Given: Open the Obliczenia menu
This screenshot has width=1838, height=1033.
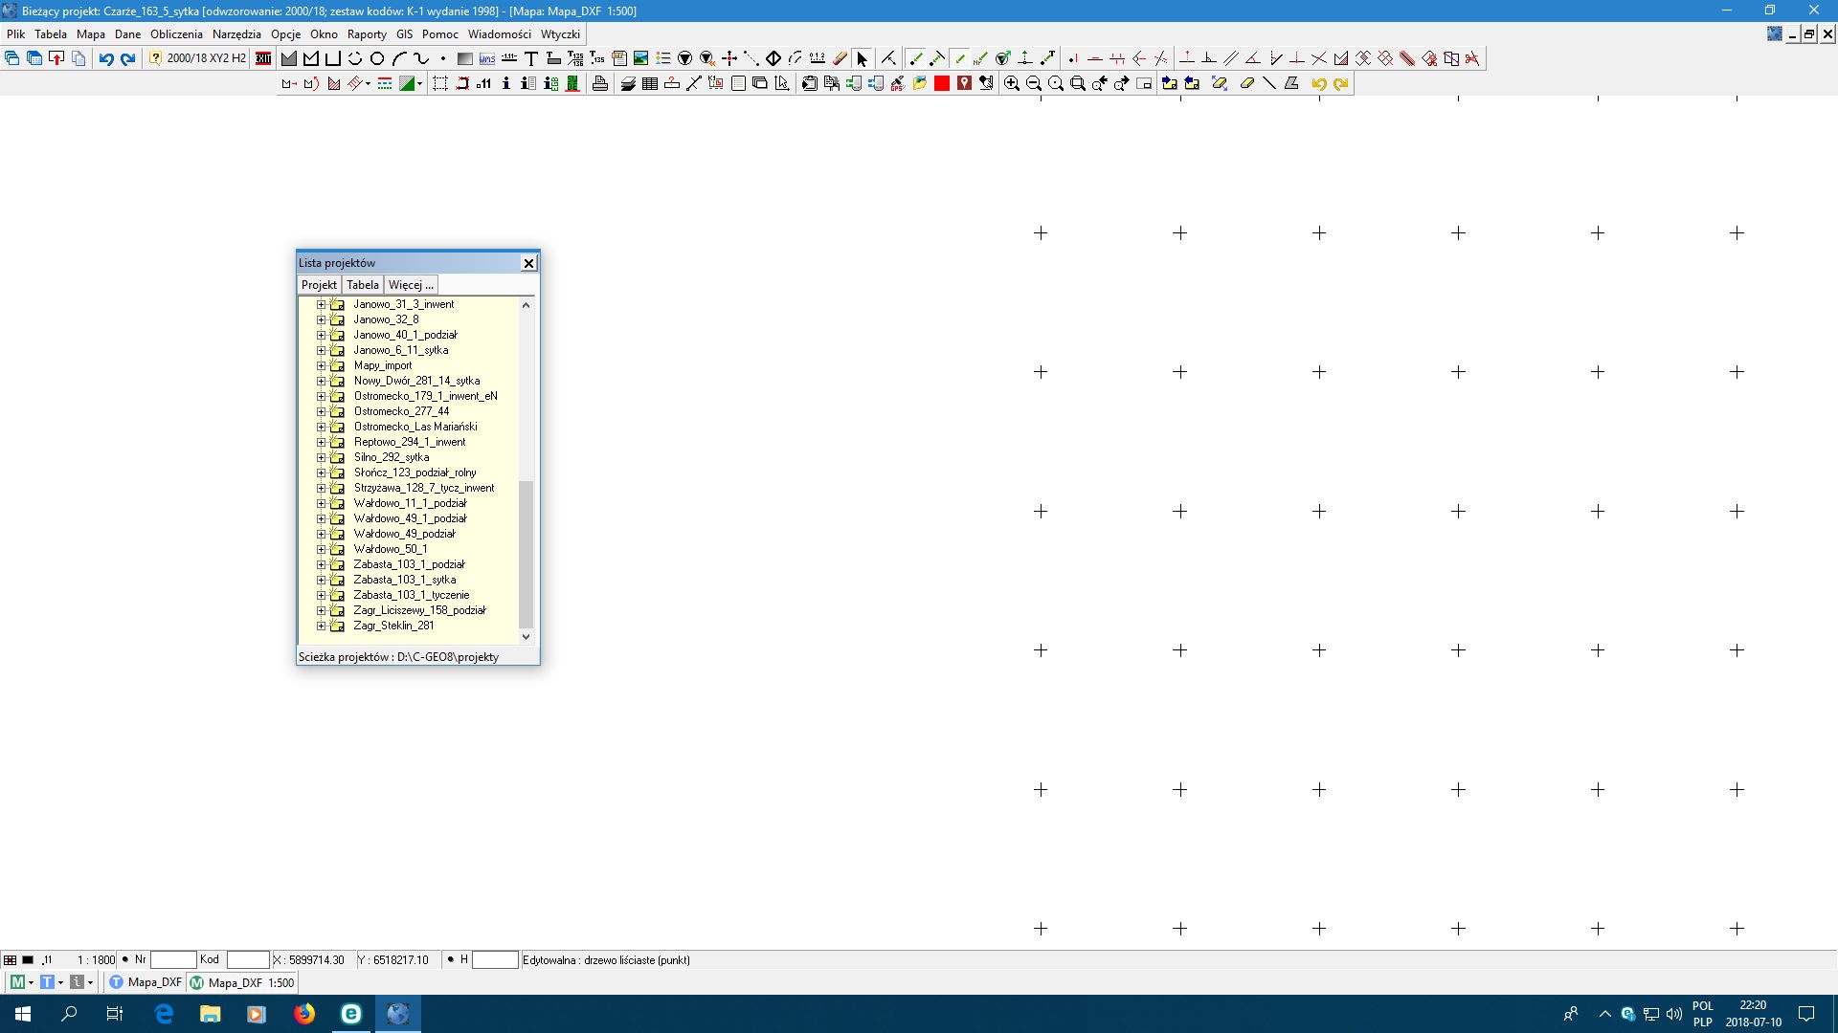Looking at the screenshot, I should tap(174, 34).
